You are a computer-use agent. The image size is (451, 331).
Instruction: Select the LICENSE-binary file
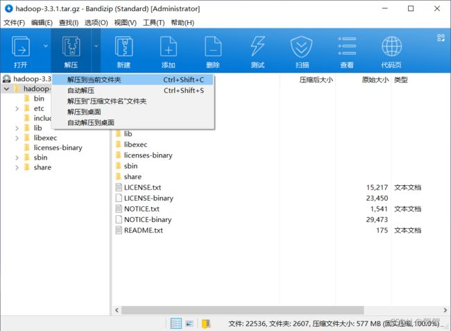tap(144, 198)
